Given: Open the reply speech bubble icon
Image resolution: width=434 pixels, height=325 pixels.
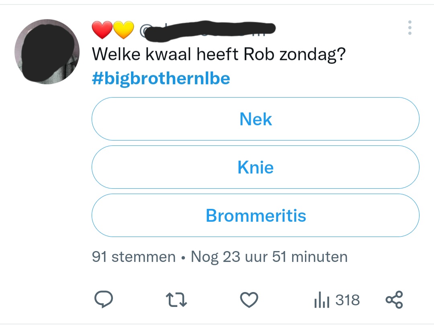Looking at the screenshot, I should pyautogui.click(x=104, y=299).
